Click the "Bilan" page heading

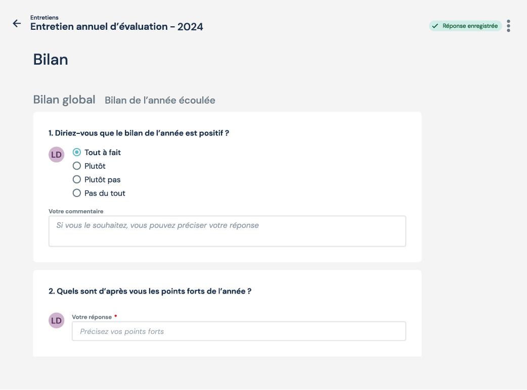click(x=51, y=60)
